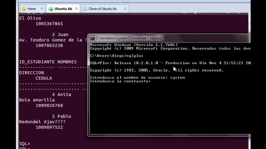The width and height of the screenshot is (266, 149).
Task: Click the 'SQL*Plus: Release 10.2.0.1.0' line
Action: (x=170, y=63)
